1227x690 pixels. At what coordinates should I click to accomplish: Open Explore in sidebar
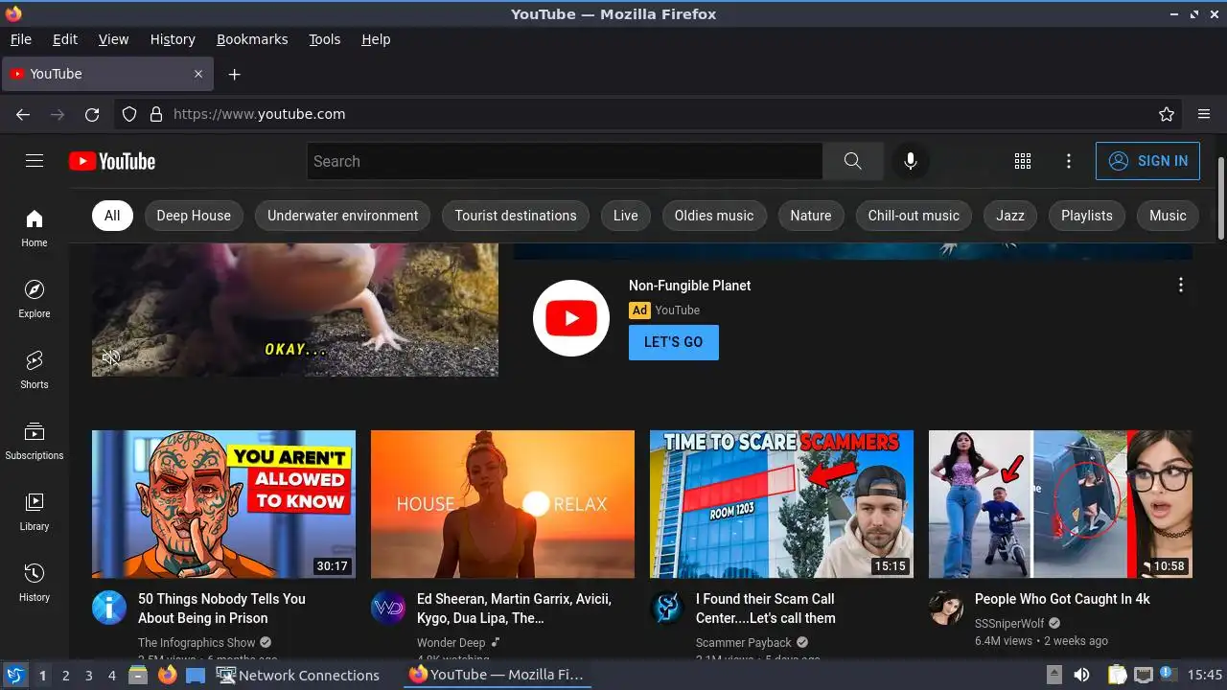tap(35, 299)
